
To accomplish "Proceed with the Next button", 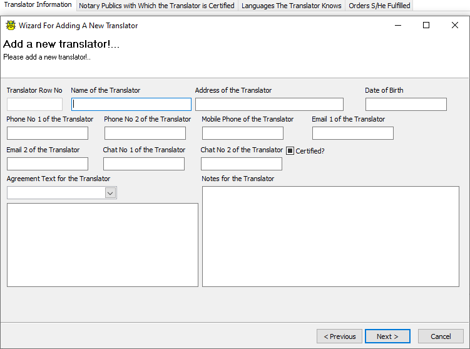I will point(387,336).
